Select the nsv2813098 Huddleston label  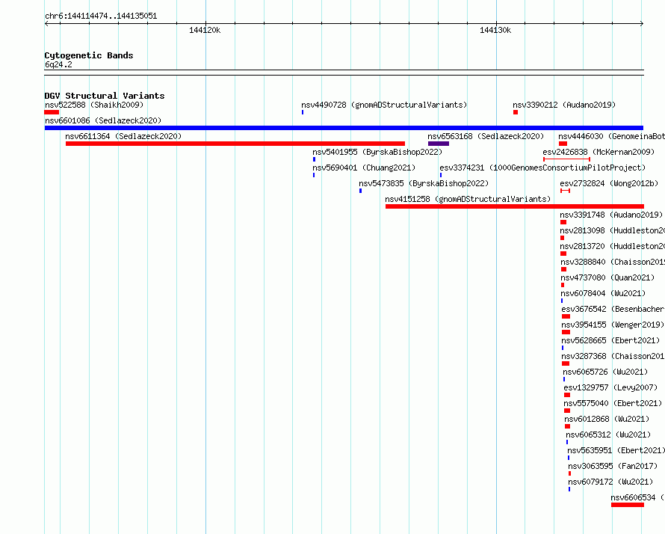(x=613, y=230)
